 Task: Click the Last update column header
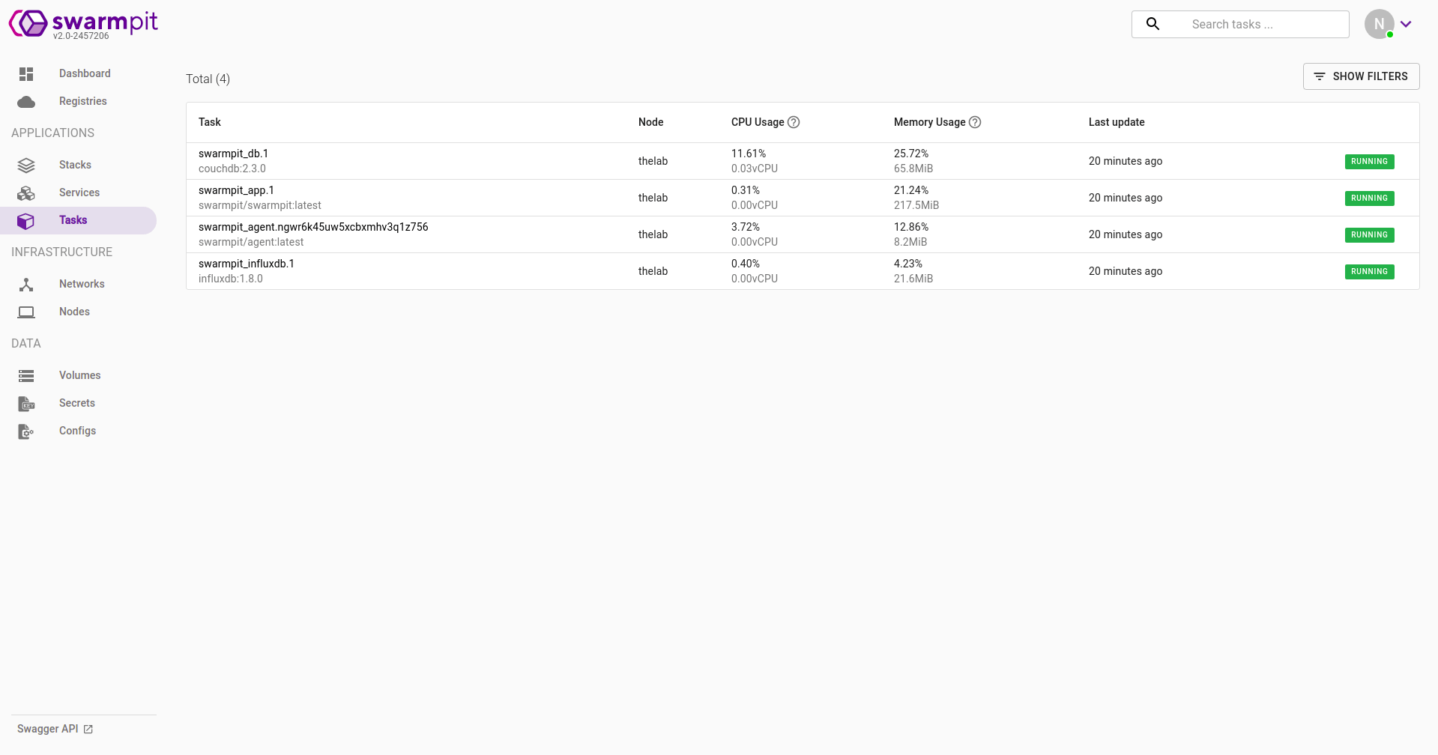point(1117,122)
